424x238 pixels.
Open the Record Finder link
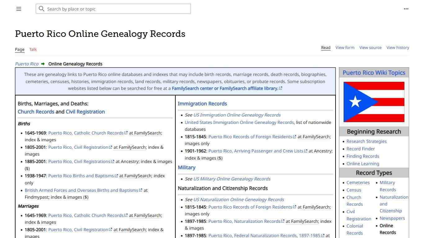point(360,149)
